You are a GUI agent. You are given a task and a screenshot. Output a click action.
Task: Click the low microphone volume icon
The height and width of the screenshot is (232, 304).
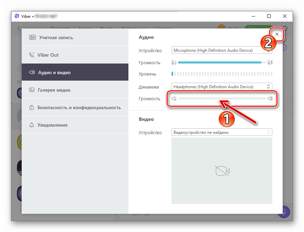pos(174,62)
